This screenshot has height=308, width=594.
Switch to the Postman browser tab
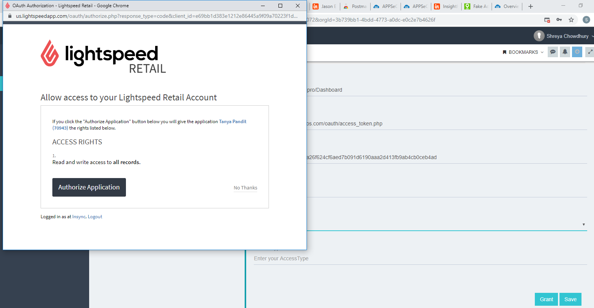(x=355, y=6)
